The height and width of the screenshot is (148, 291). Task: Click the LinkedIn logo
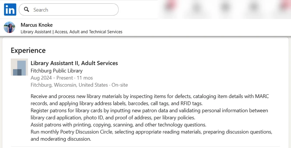10,10
